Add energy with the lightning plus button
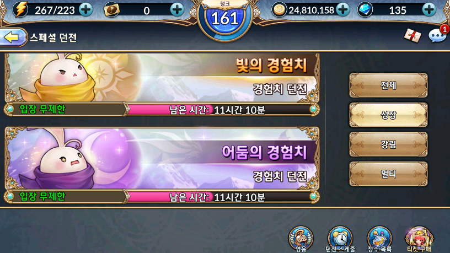 86,10
